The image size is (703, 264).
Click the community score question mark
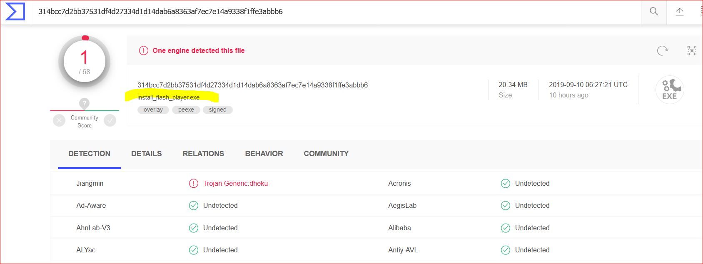coord(84,103)
